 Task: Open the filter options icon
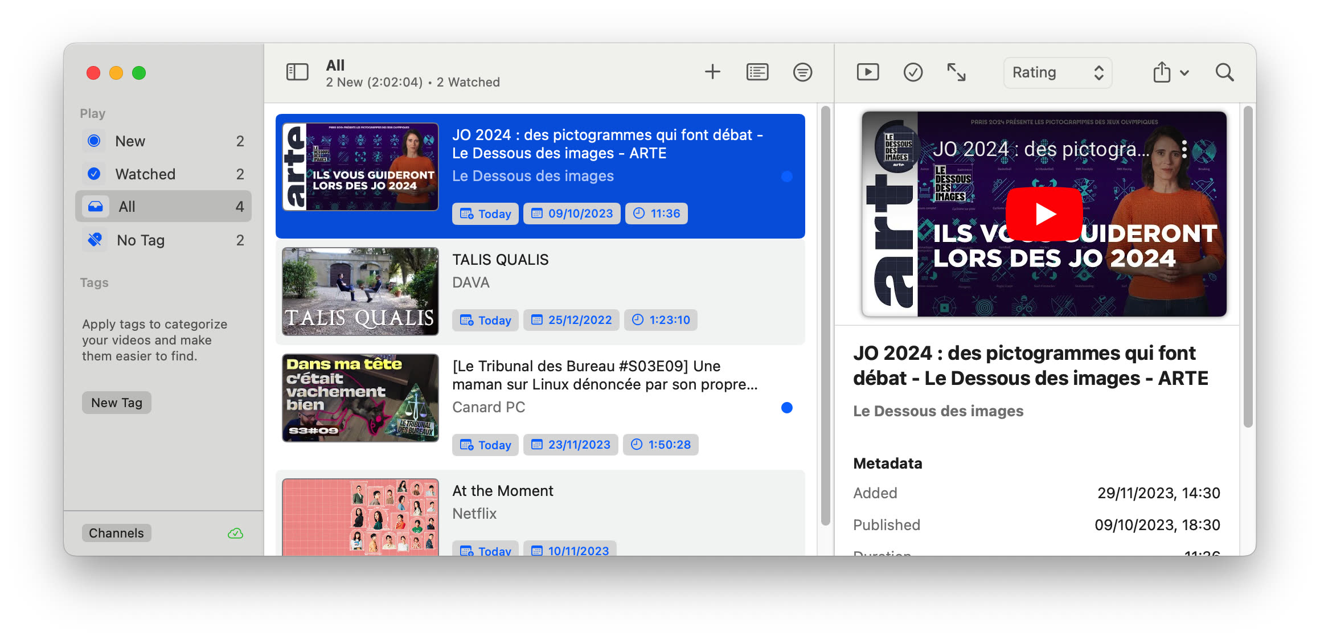802,72
